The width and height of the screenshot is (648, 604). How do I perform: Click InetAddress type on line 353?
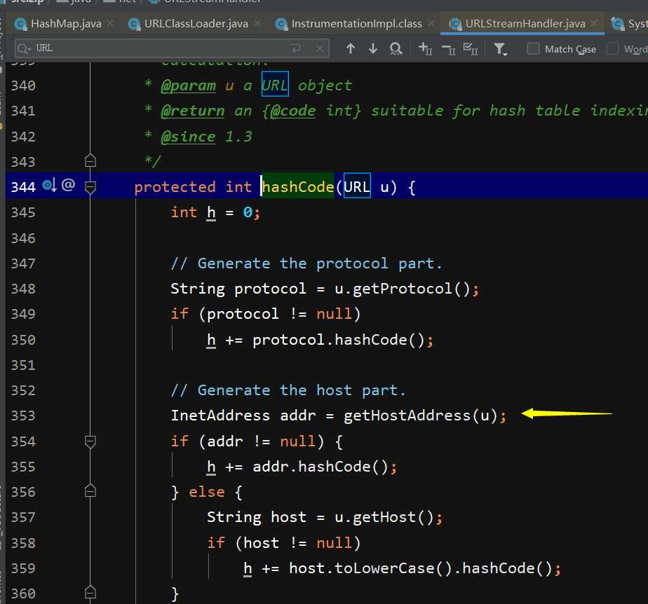click(x=220, y=416)
